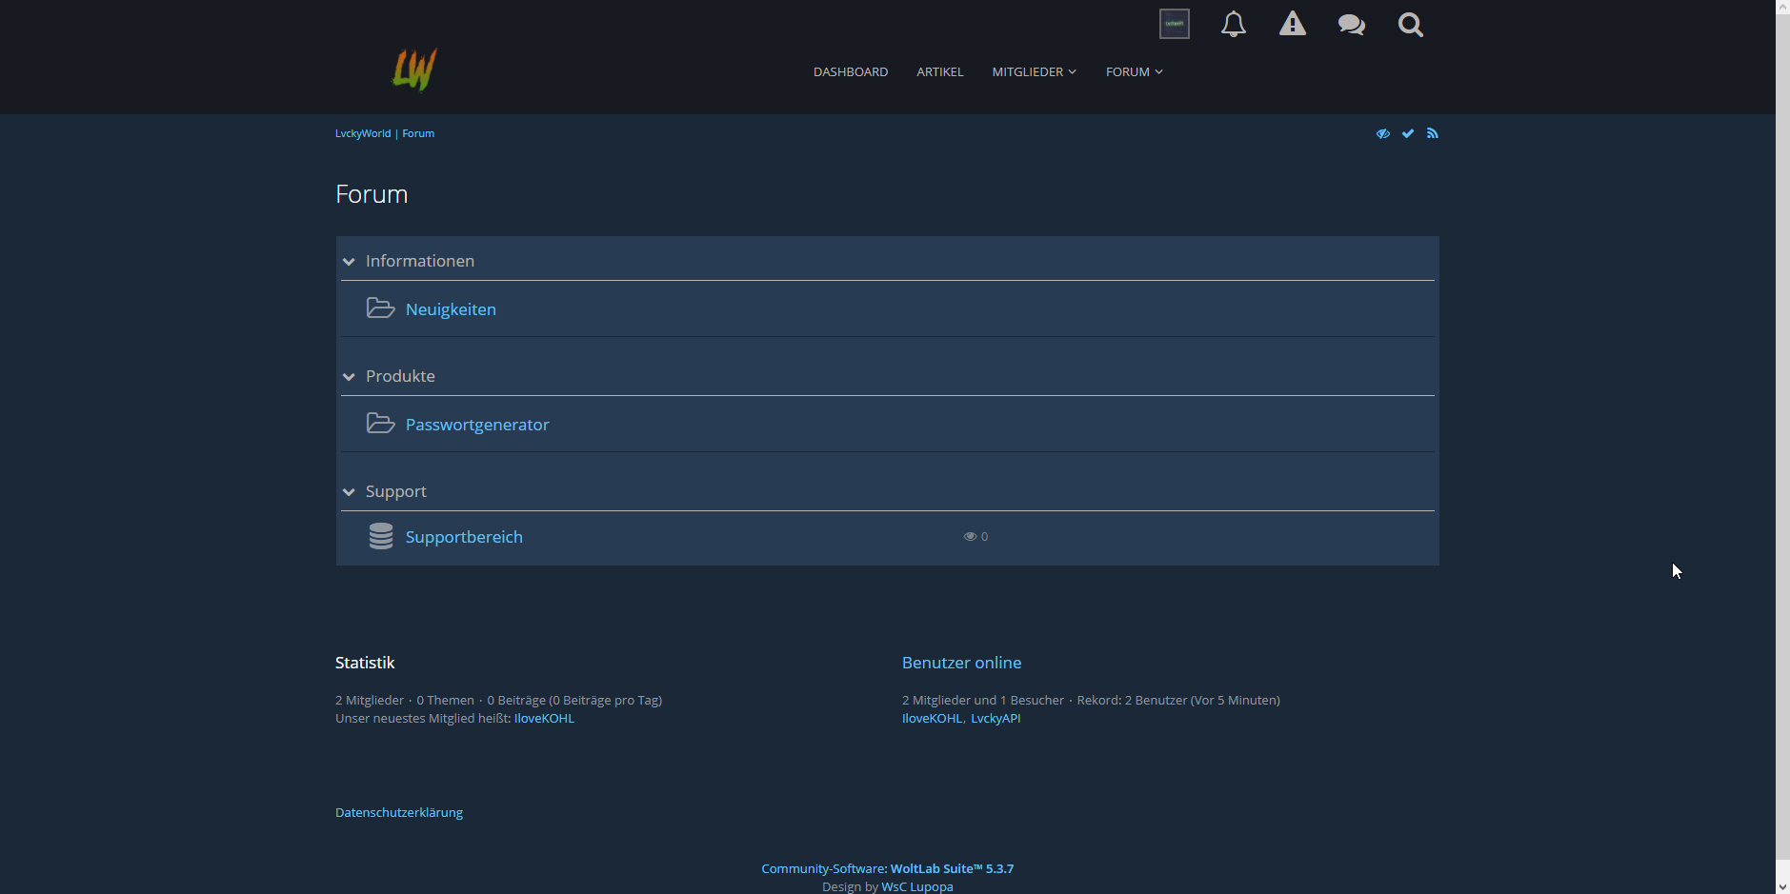The image size is (1790, 894).
Task: Click the Neuigkeiten folder icon
Action: click(380, 308)
